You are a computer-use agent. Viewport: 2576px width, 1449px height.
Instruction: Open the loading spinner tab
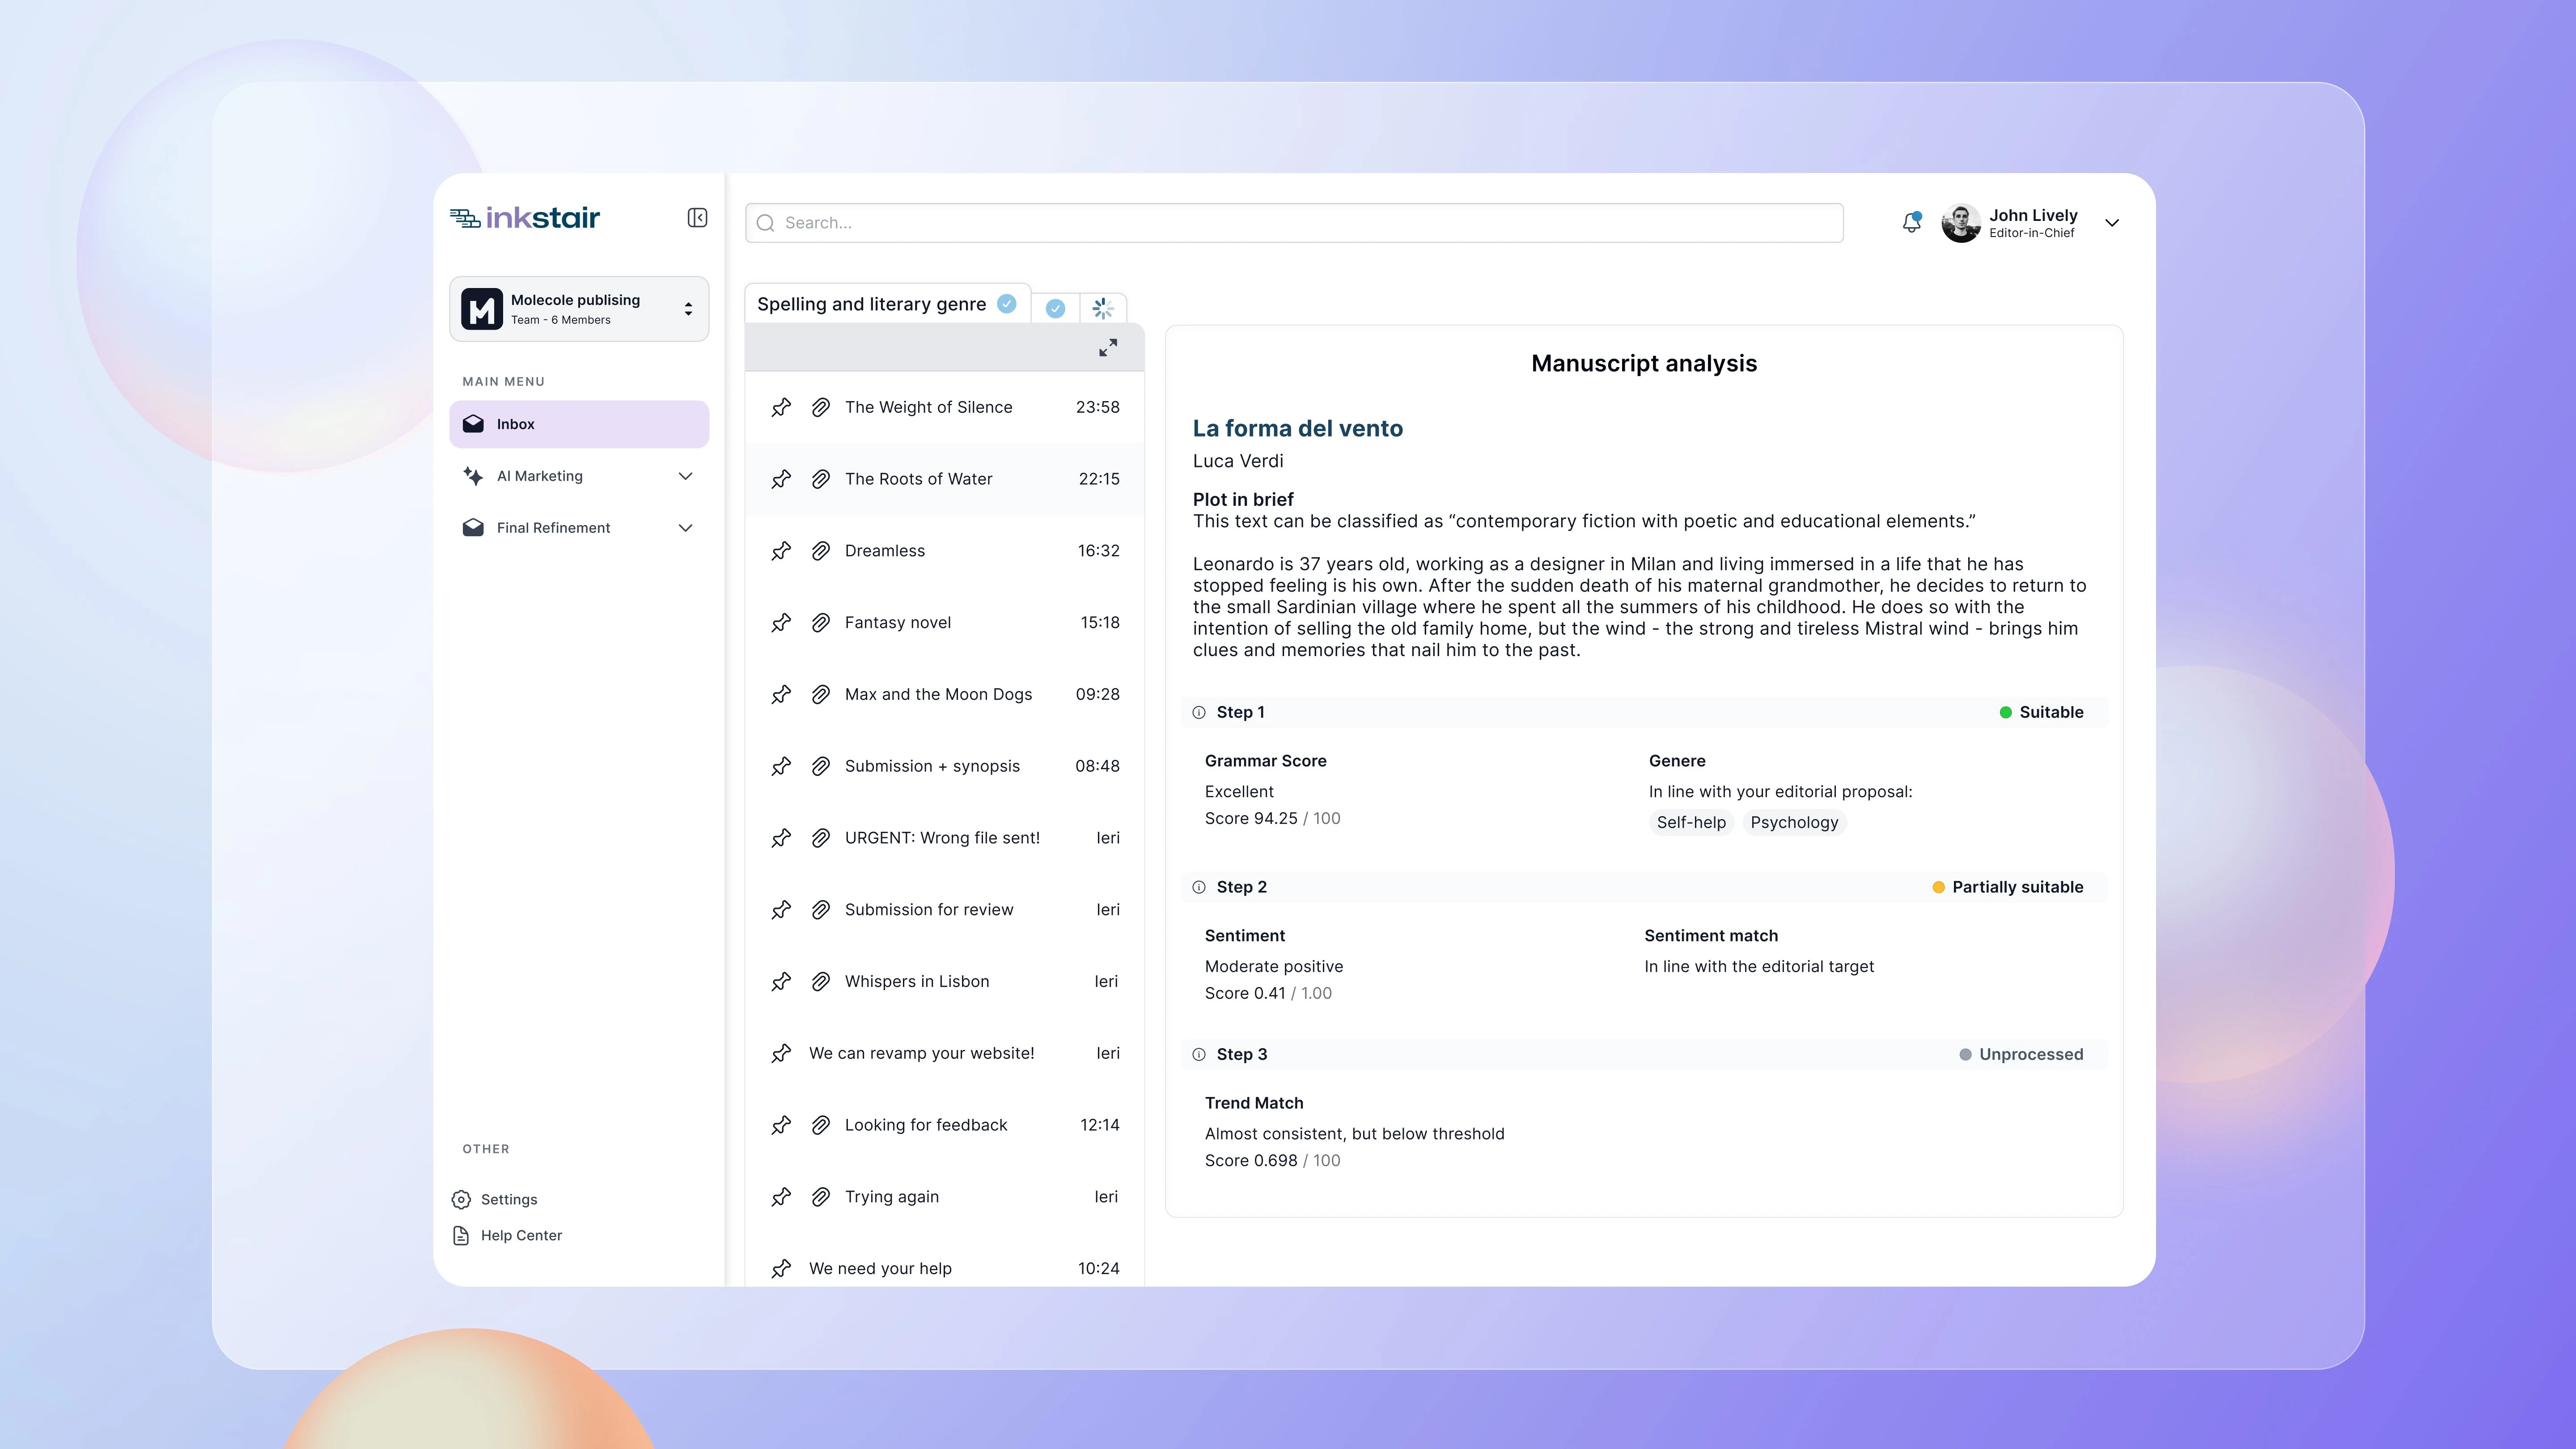[1103, 309]
